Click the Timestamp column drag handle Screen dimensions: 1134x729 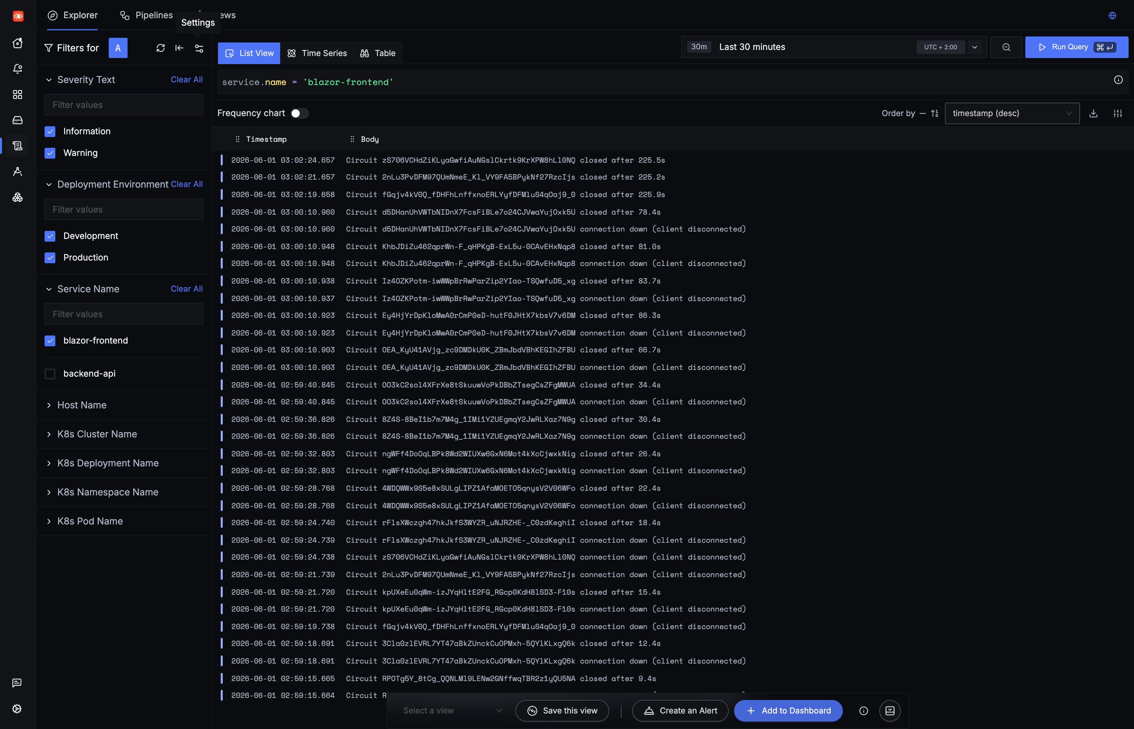pos(238,139)
